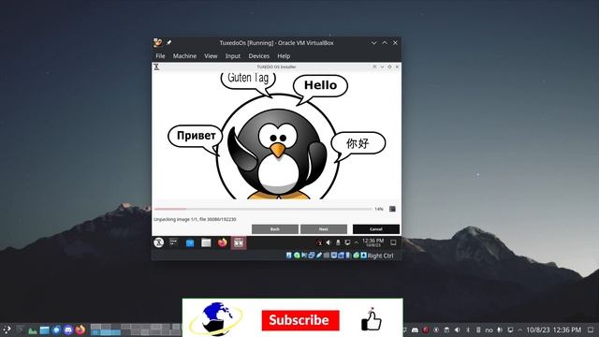
Task: Open the host application launcher
Action: 7,330
